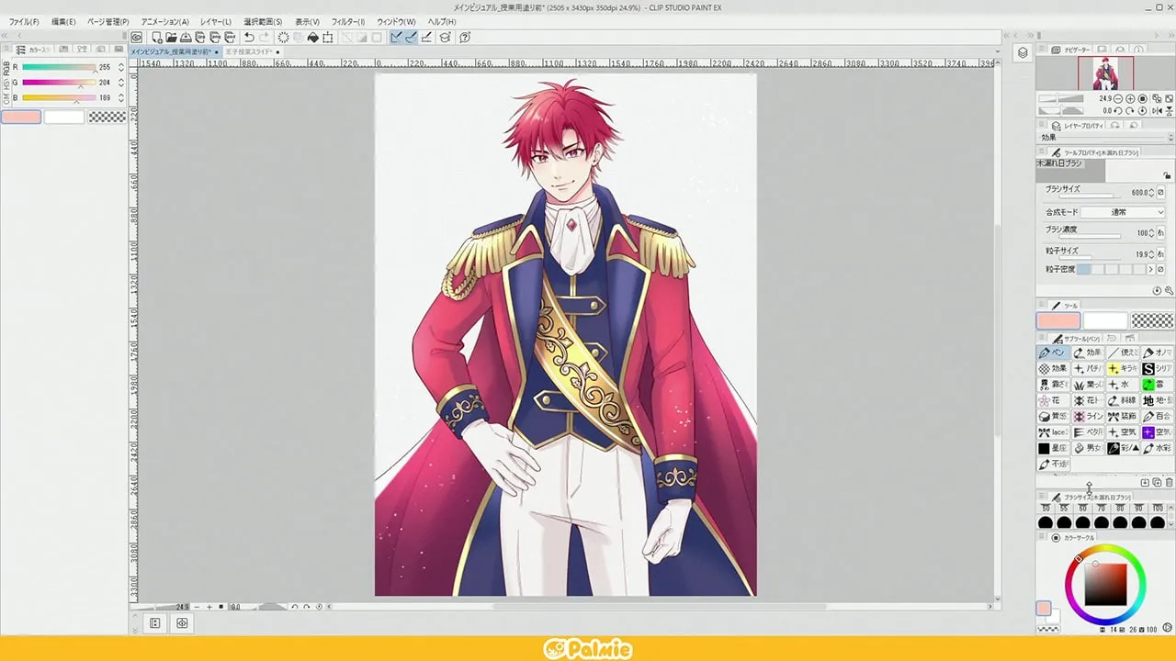Click the Zoom in button in Navigator

pos(1130,98)
